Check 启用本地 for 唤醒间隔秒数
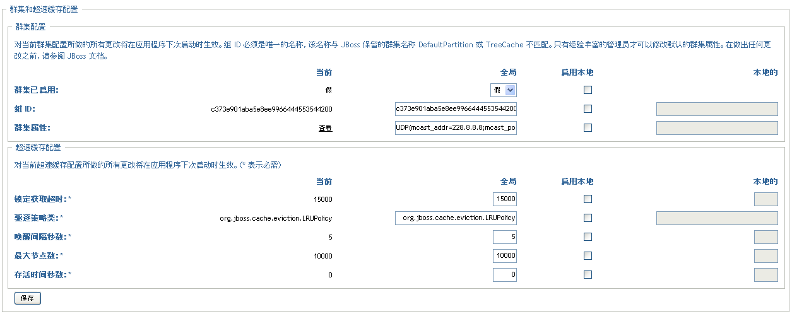This screenshot has width=792, height=314. [588, 237]
